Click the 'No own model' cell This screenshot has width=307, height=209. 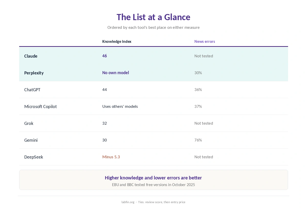(x=116, y=73)
